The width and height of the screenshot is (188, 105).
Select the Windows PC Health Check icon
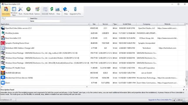pos(3,68)
